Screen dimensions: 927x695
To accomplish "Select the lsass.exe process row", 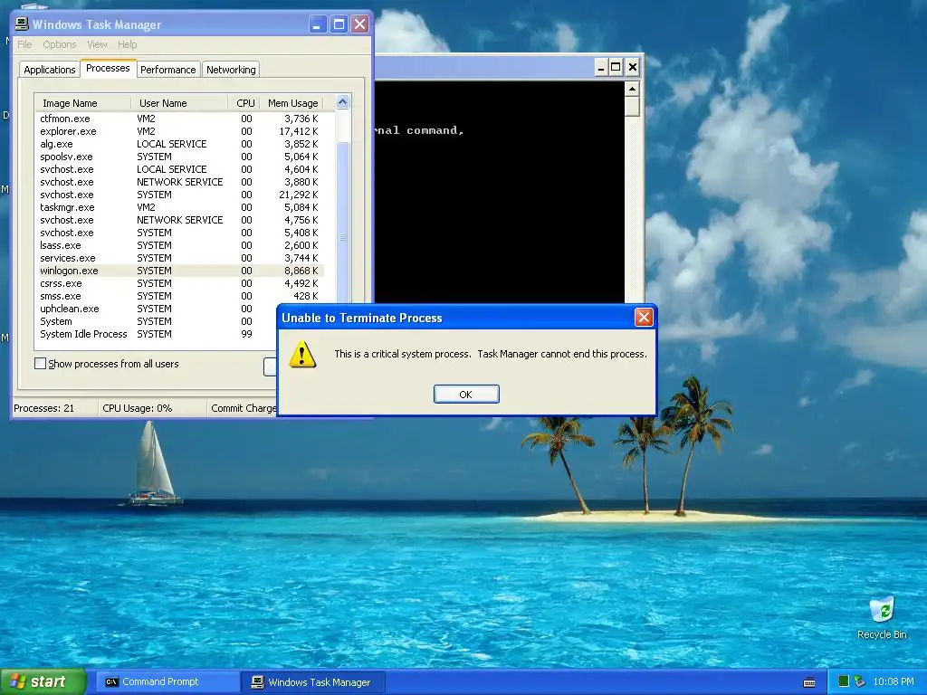I will [179, 245].
